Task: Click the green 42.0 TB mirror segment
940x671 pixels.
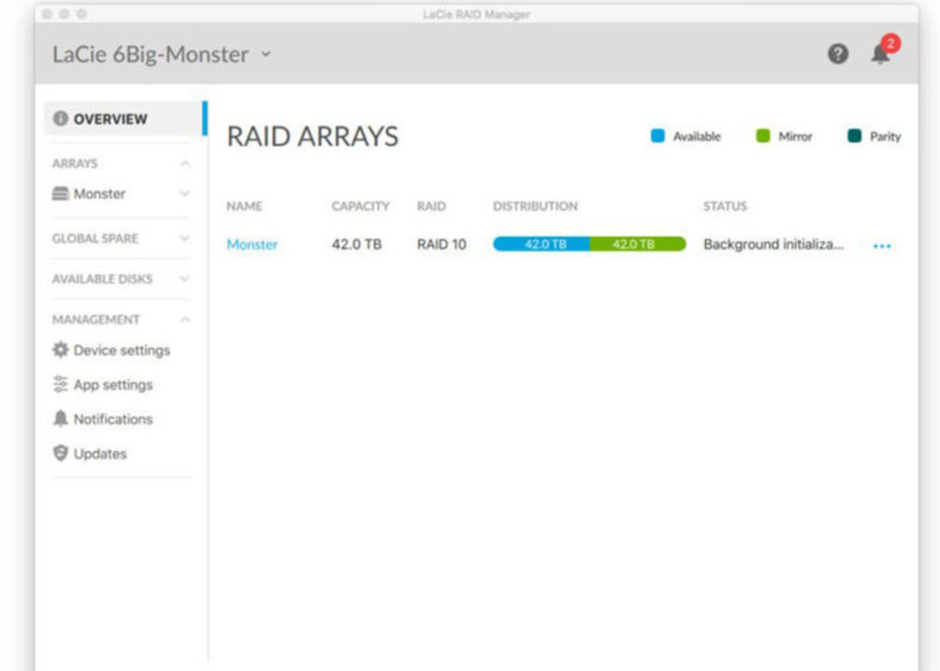Action: [638, 244]
